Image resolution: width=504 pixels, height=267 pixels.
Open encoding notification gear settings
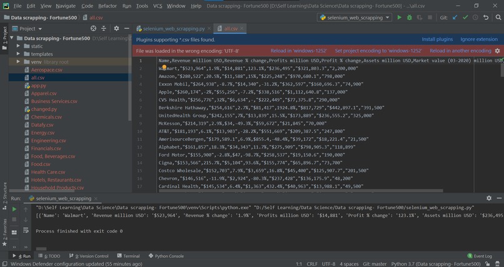(497, 51)
